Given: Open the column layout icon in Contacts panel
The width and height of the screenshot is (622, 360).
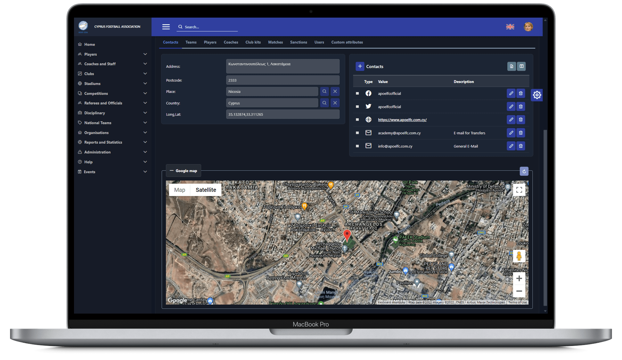Looking at the screenshot, I should pyautogui.click(x=521, y=66).
